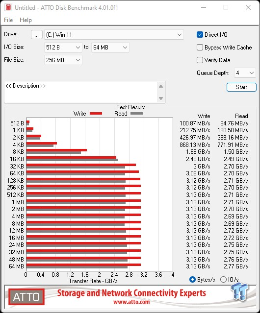
Task: Enable the Verify Data checkbox
Action: coord(200,60)
